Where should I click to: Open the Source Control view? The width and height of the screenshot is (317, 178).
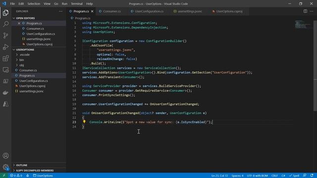point(5,36)
